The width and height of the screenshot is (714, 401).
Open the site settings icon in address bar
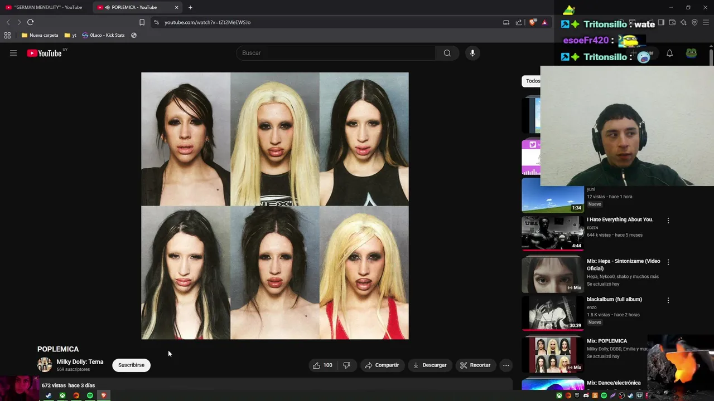156,22
